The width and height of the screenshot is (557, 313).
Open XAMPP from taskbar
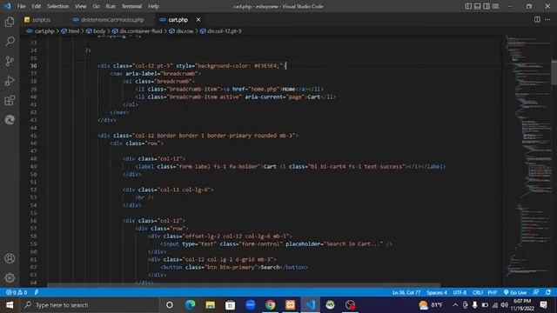(290, 305)
